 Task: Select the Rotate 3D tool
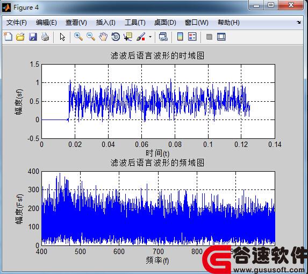(116, 37)
